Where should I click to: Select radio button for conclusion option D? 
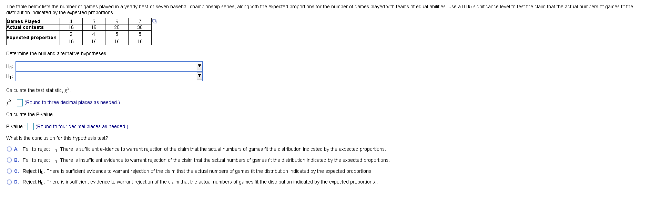click(9, 182)
